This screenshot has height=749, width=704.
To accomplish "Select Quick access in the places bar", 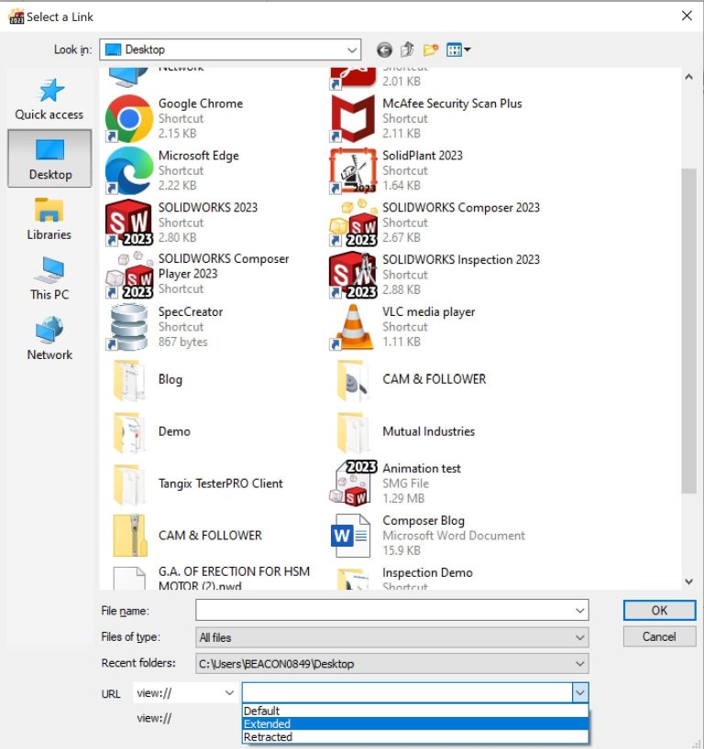I will pyautogui.click(x=49, y=100).
